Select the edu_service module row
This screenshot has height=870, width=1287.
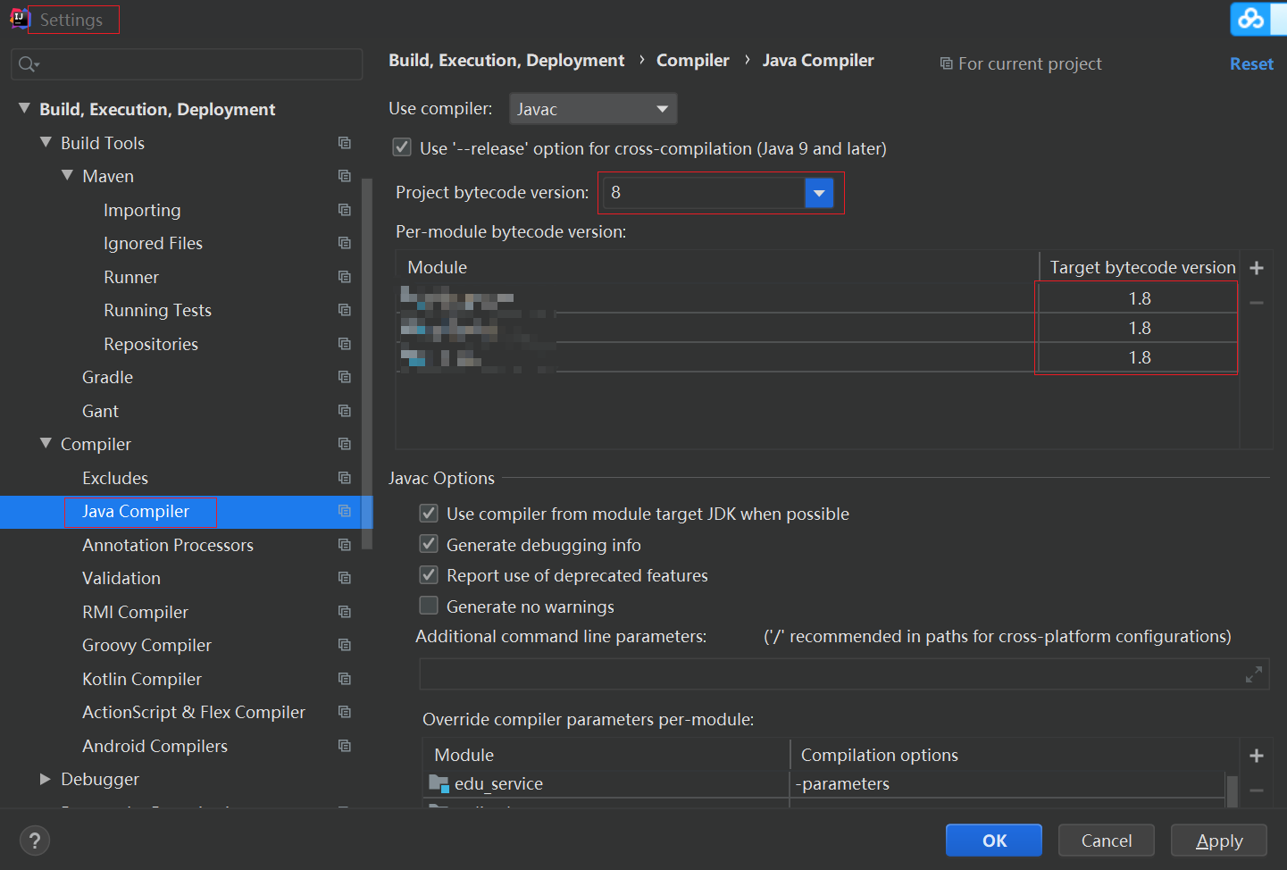[606, 784]
